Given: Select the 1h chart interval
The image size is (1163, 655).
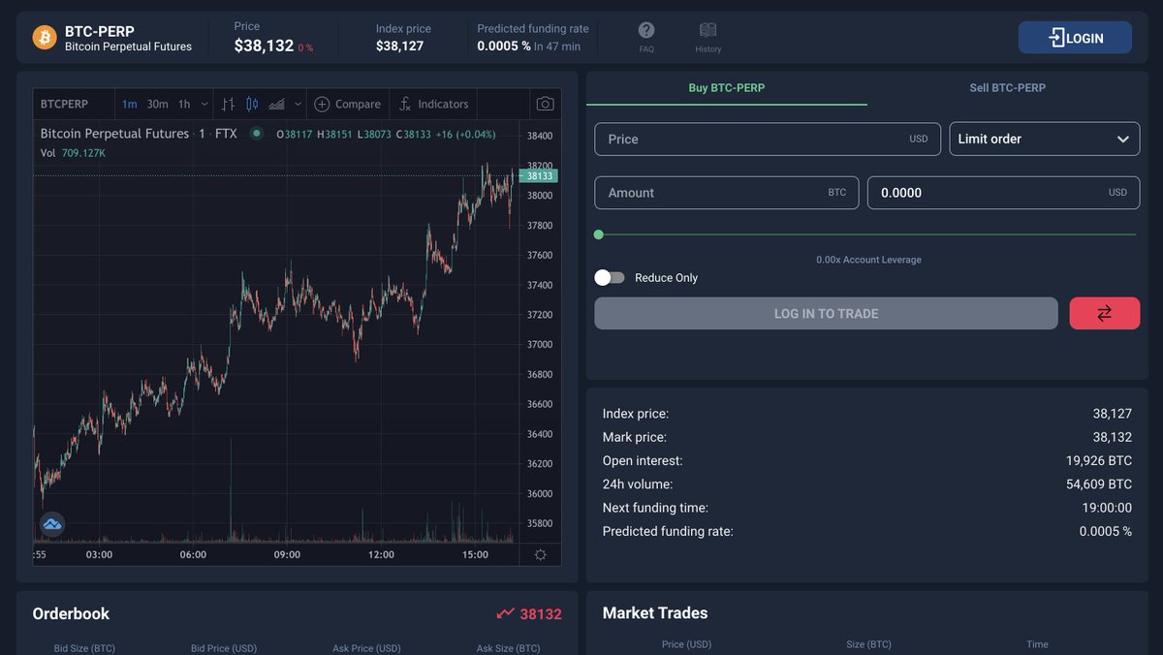Looking at the screenshot, I should point(184,104).
